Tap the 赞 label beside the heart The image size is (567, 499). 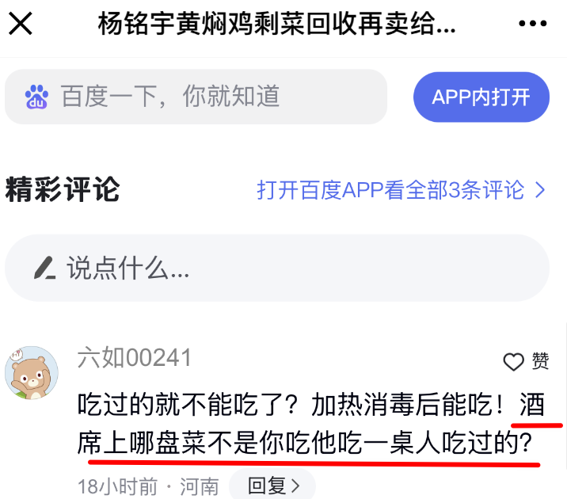(x=540, y=361)
